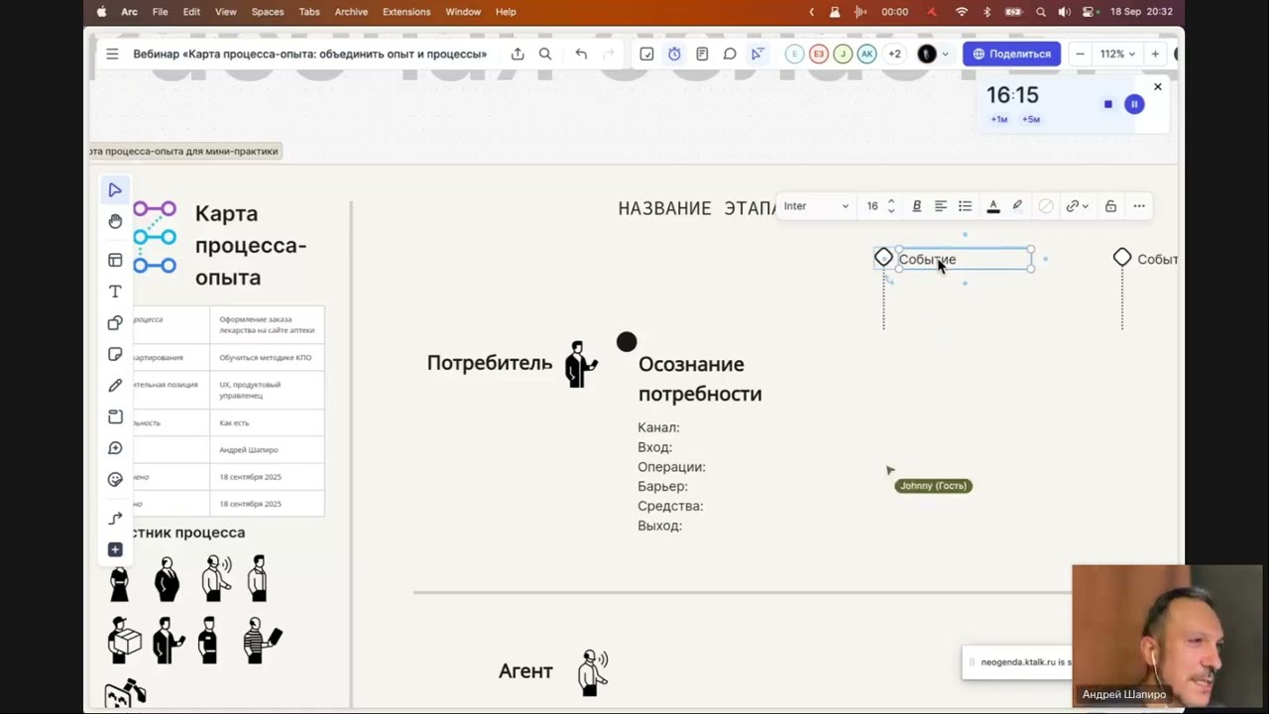Click the Поделиться share button

(x=1011, y=54)
